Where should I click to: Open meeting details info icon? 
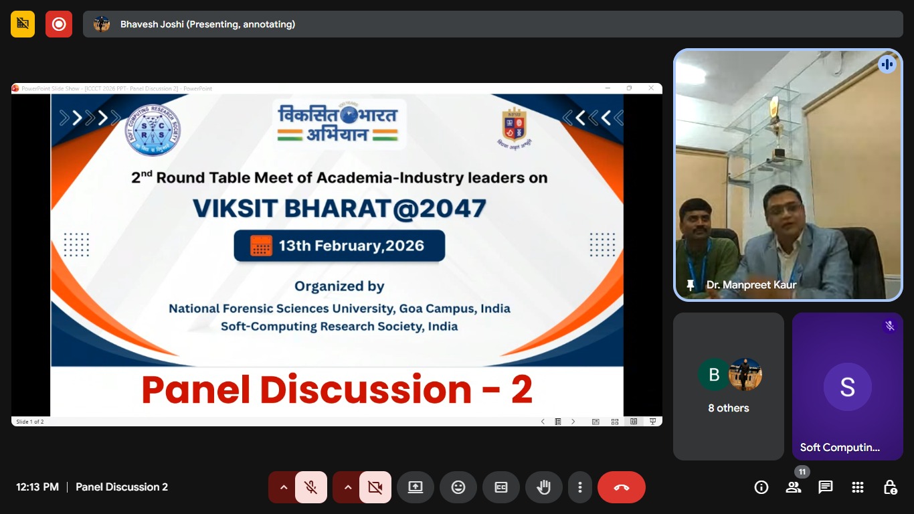761,487
